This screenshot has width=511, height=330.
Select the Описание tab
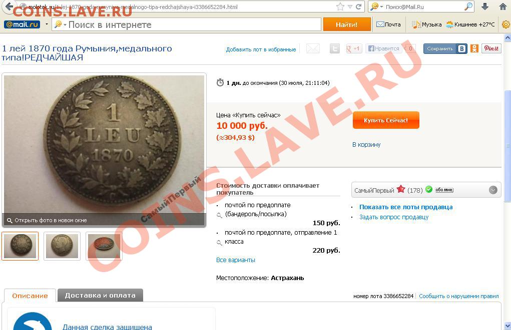point(30,296)
